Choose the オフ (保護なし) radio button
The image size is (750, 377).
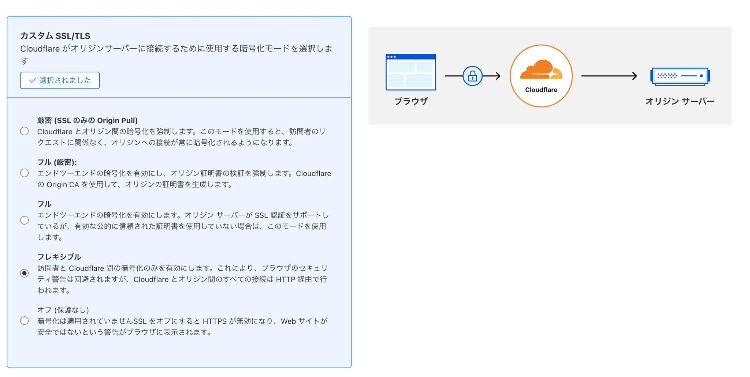(25, 321)
